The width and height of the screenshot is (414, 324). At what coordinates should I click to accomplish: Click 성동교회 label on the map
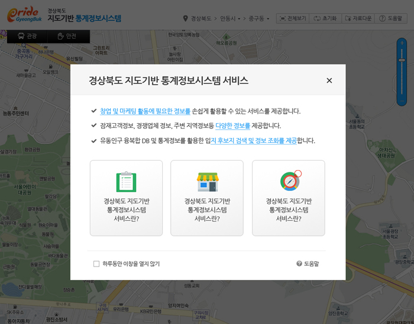[192, 285]
